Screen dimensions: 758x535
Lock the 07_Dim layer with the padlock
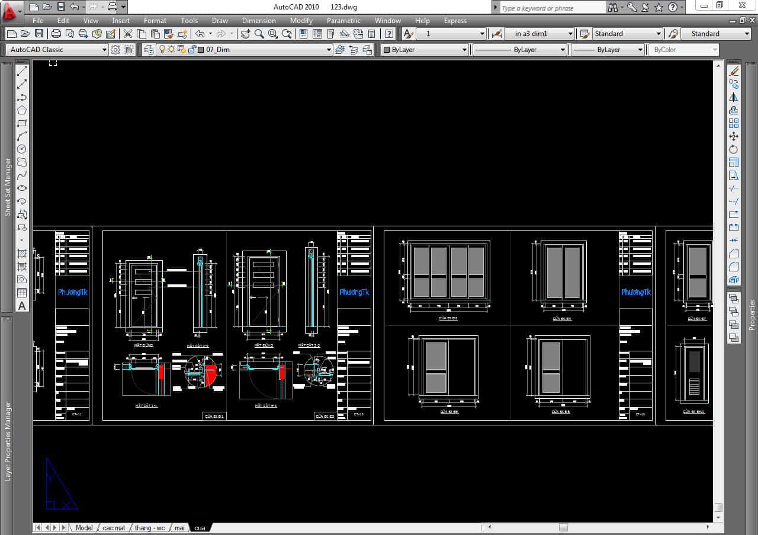click(x=191, y=50)
